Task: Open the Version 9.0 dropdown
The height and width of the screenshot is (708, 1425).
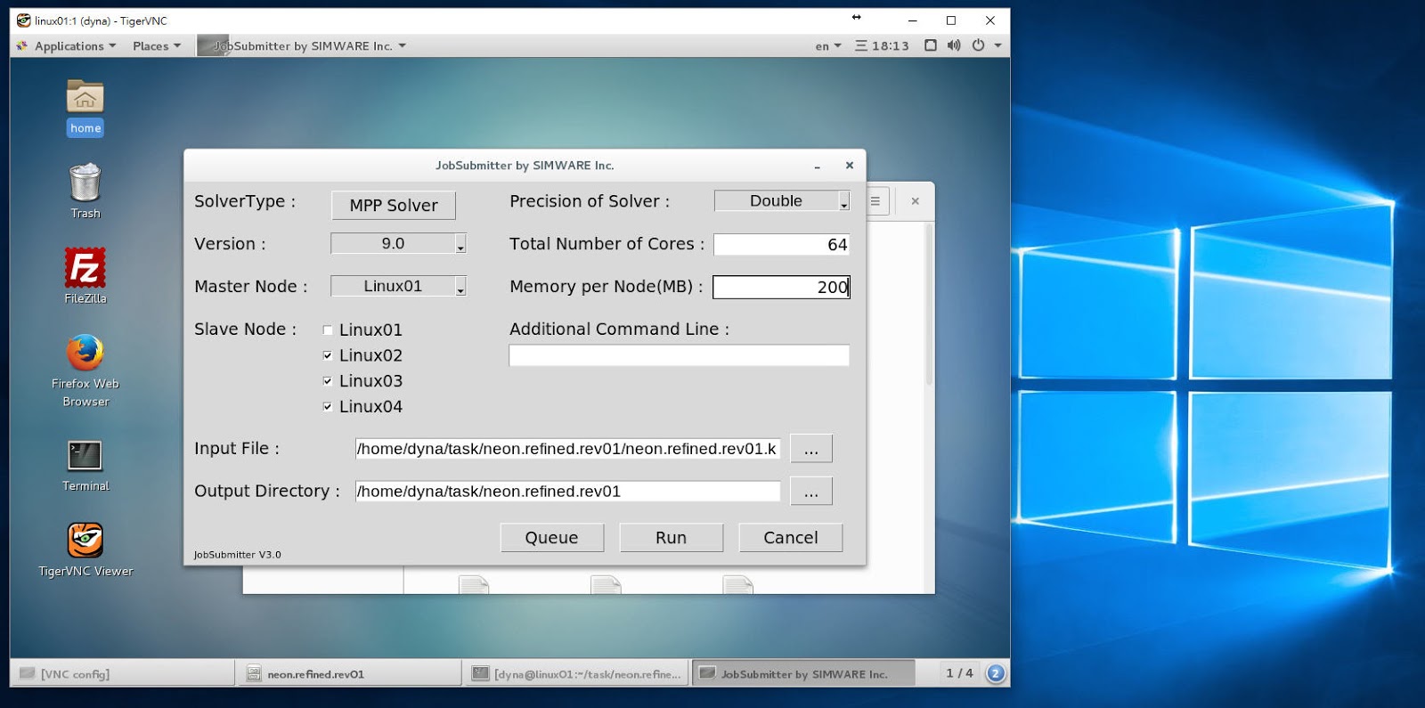Action: click(x=398, y=243)
